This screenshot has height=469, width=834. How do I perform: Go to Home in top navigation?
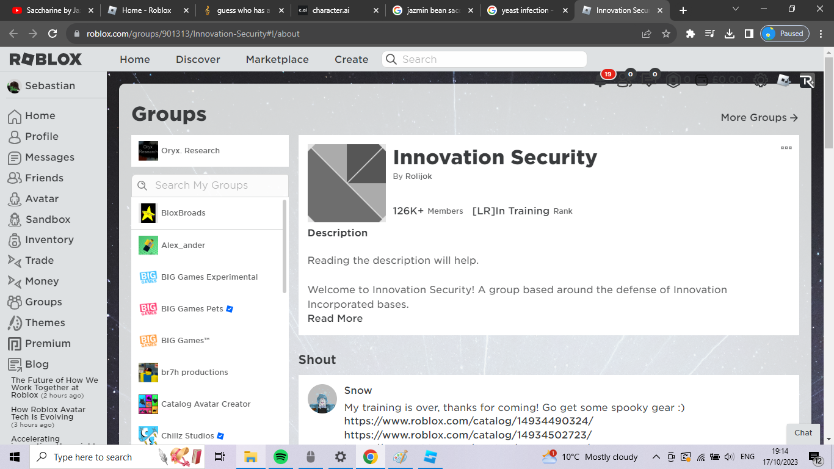coord(135,59)
